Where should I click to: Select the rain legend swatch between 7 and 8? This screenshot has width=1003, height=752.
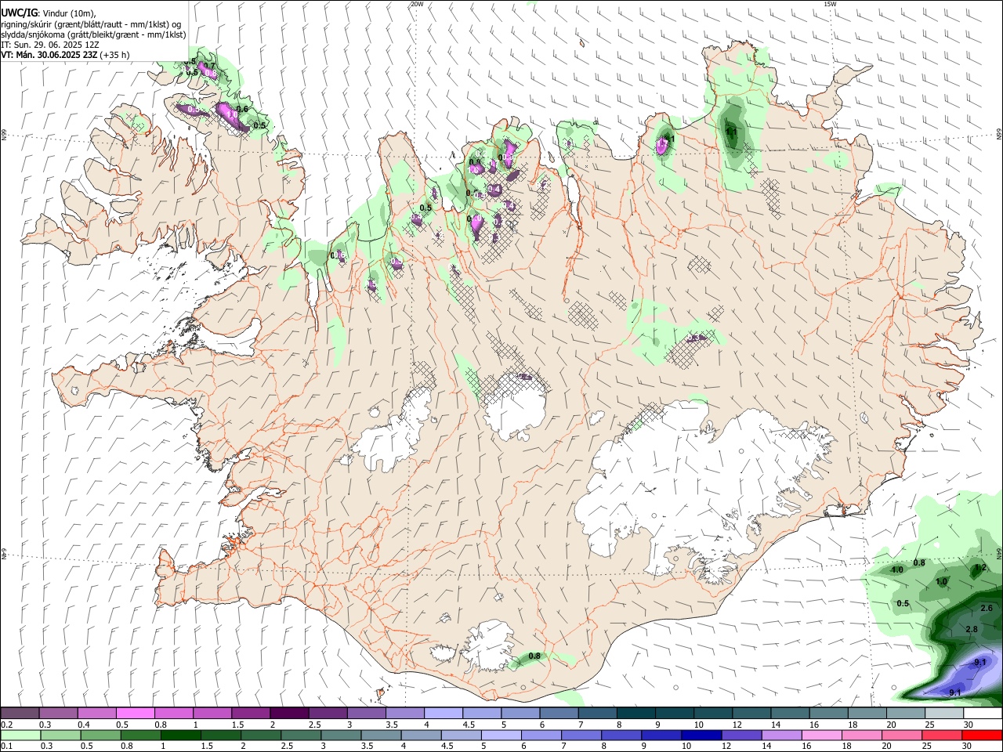pyautogui.click(x=582, y=735)
